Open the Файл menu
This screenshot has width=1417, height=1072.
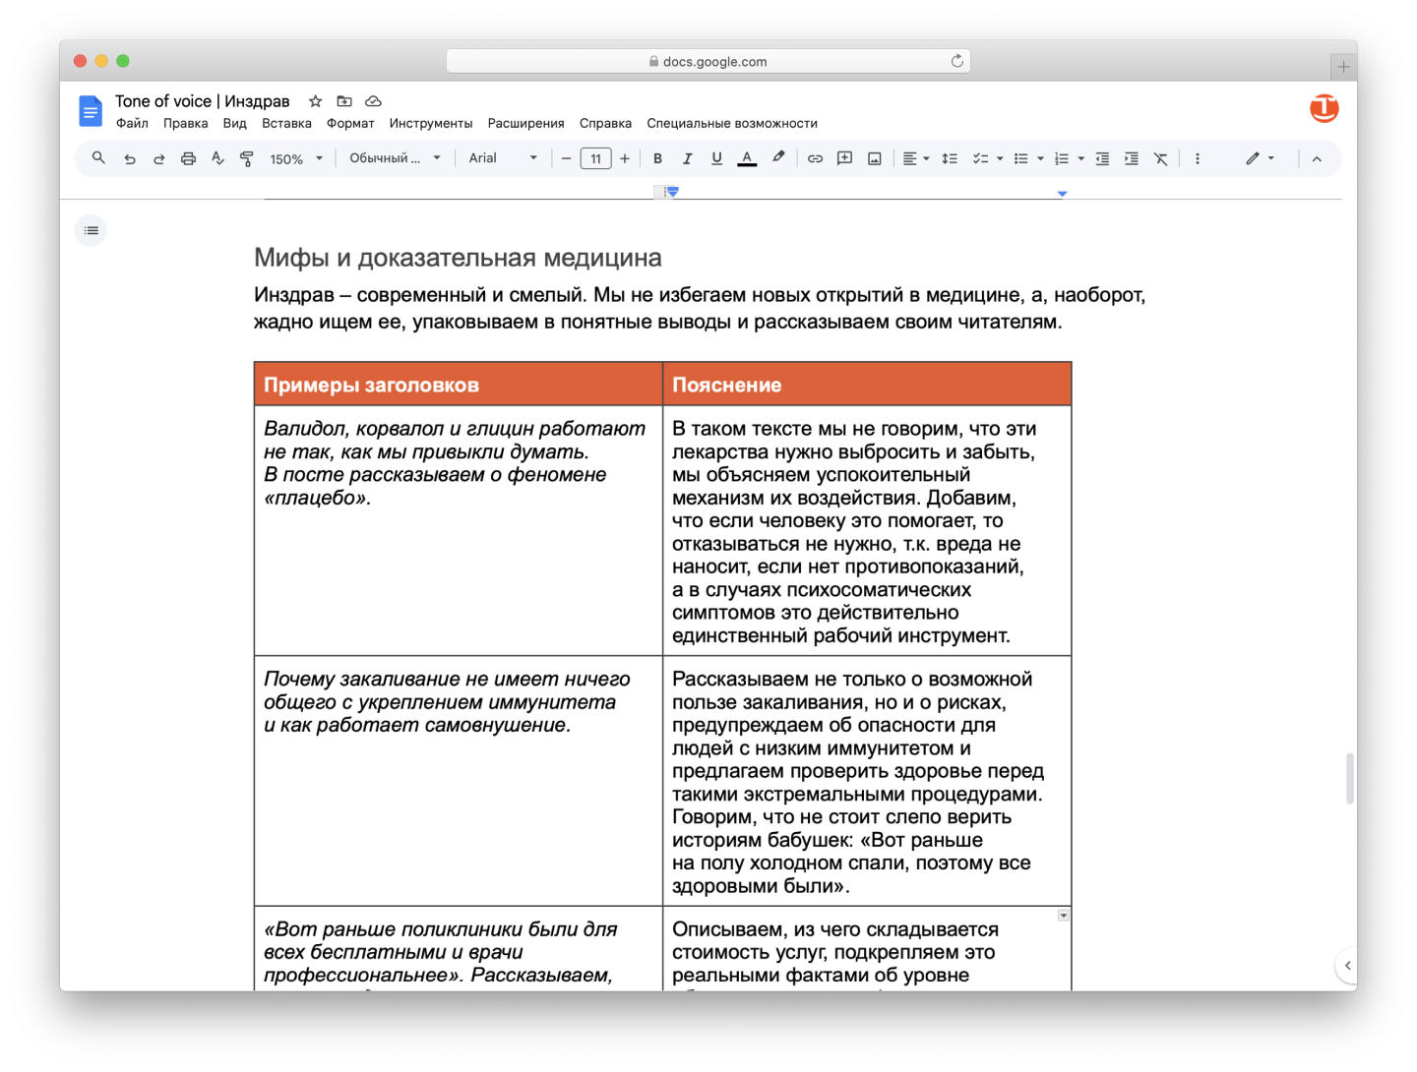(132, 124)
